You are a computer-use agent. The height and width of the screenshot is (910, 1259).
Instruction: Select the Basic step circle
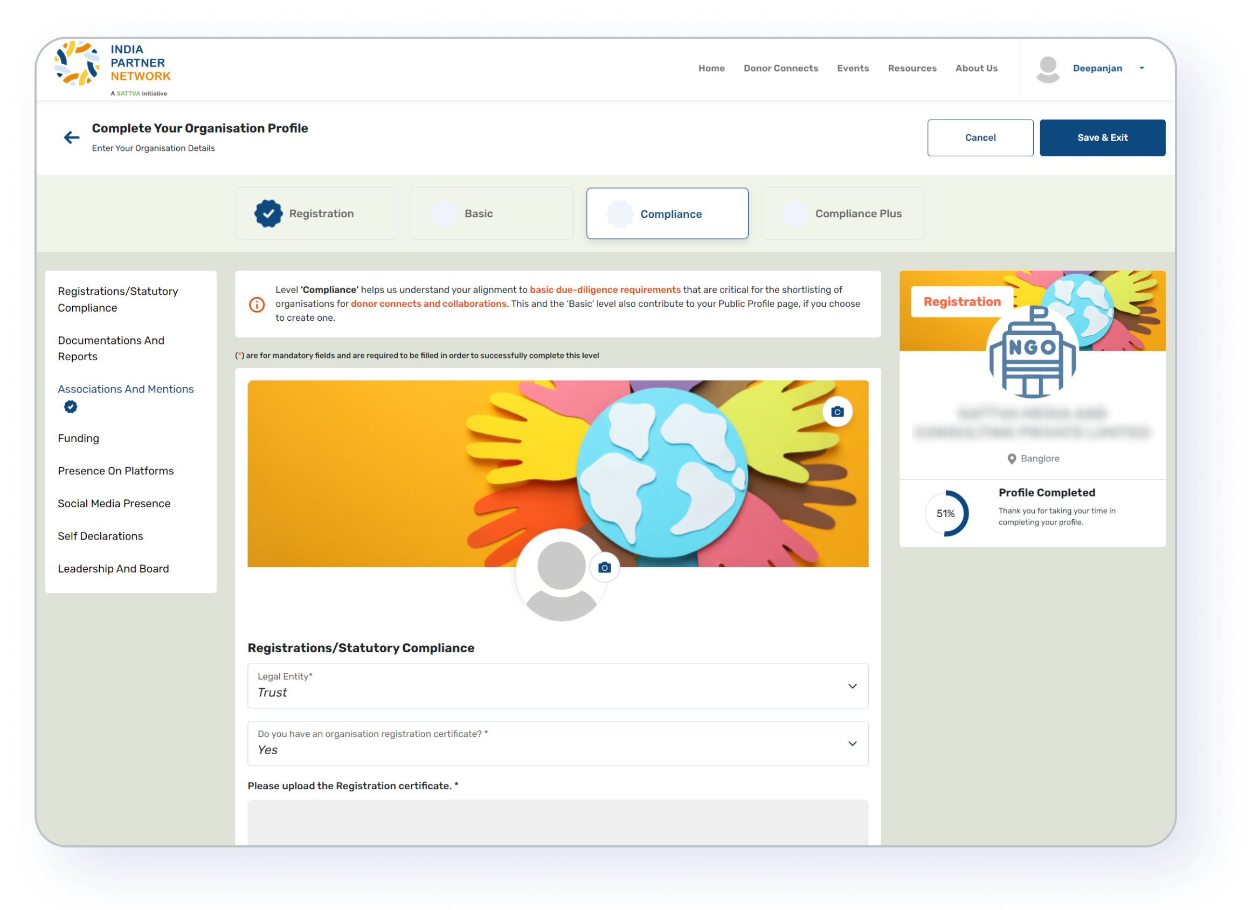[444, 214]
